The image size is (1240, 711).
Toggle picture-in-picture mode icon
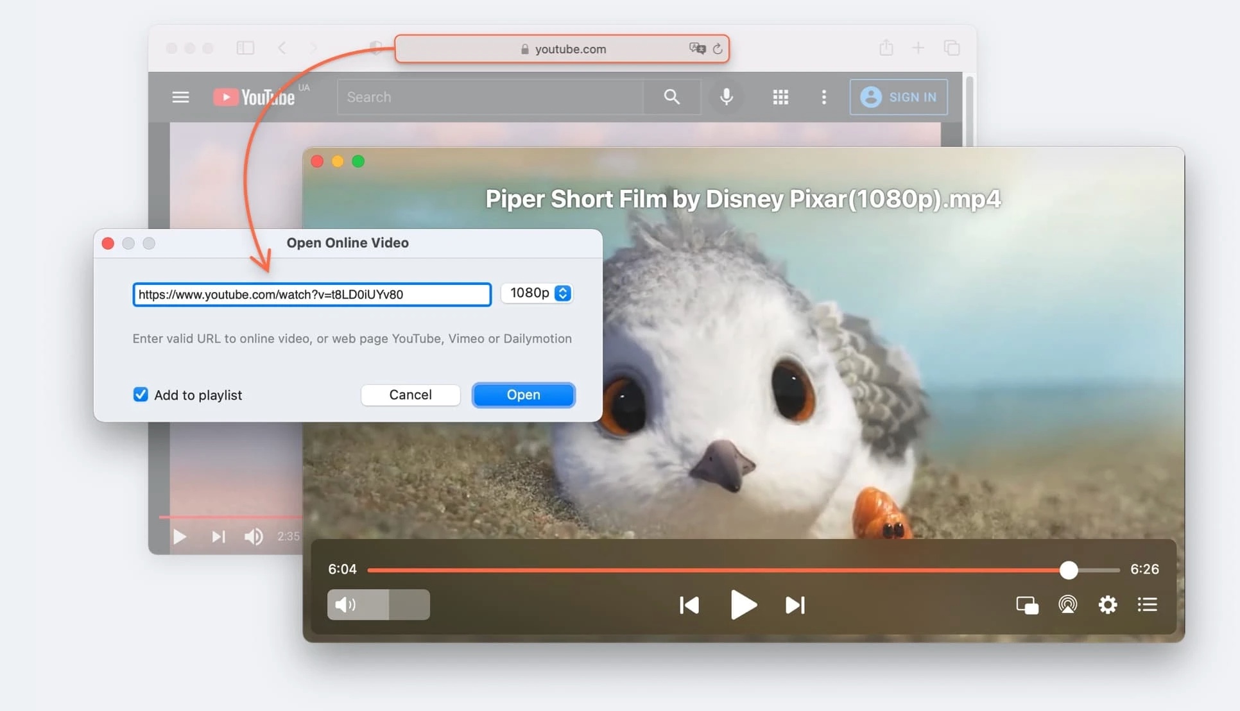click(1027, 605)
